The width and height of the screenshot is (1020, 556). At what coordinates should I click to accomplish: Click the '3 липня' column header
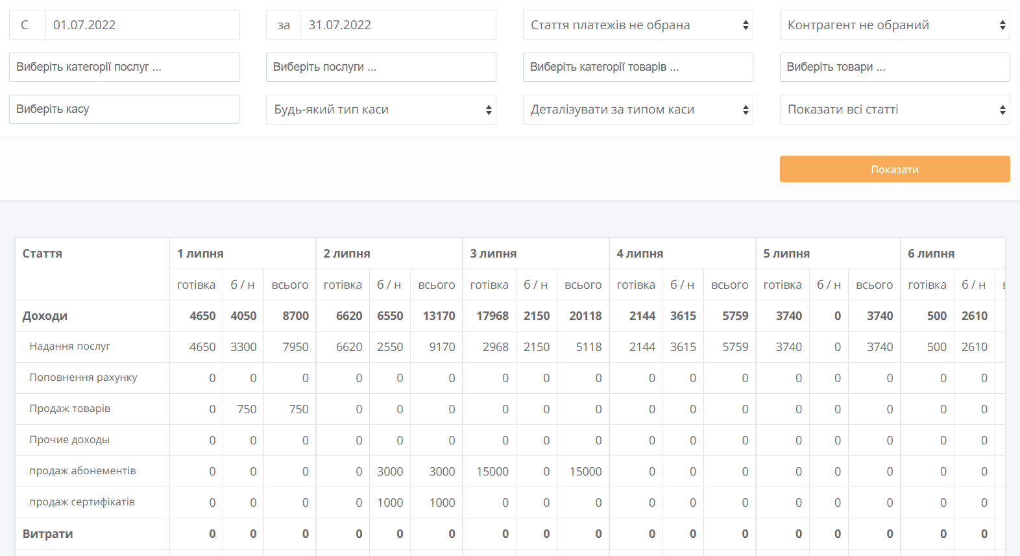pos(493,254)
